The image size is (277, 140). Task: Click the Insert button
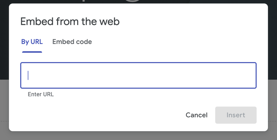[236, 115]
